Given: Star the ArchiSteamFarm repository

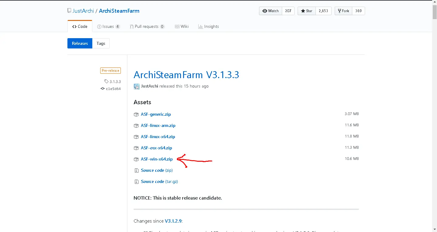Looking at the screenshot, I should coord(307,11).
